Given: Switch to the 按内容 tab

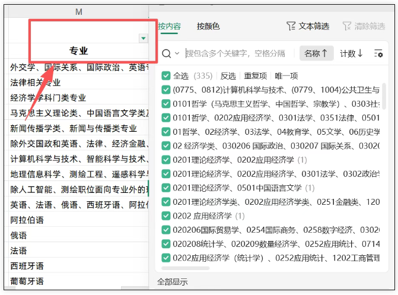Looking at the screenshot, I should [x=169, y=26].
